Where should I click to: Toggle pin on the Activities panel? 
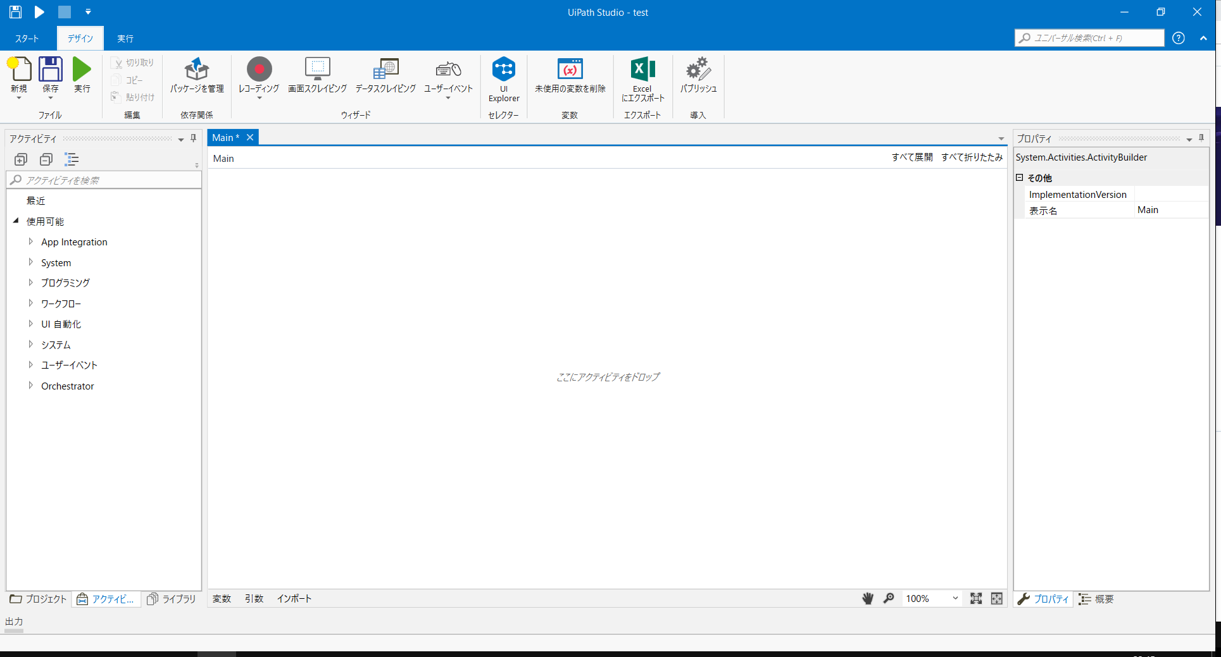click(193, 138)
